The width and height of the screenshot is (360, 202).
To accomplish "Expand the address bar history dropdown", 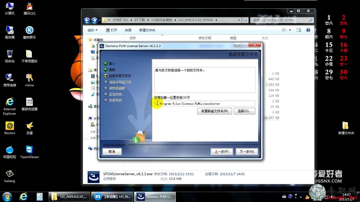I will (x=239, y=20).
